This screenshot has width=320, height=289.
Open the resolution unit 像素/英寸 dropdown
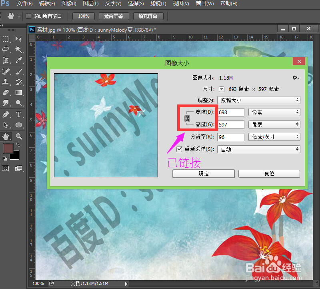(x=274, y=137)
